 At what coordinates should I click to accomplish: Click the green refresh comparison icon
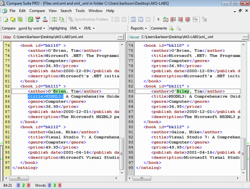[31, 19]
